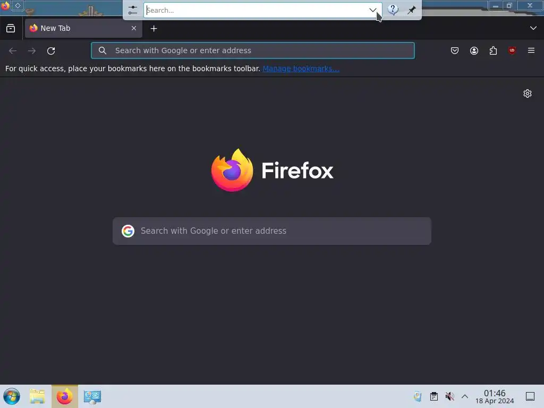Open new tab personalize gear icon
Image resolution: width=544 pixels, height=408 pixels.
528,93
